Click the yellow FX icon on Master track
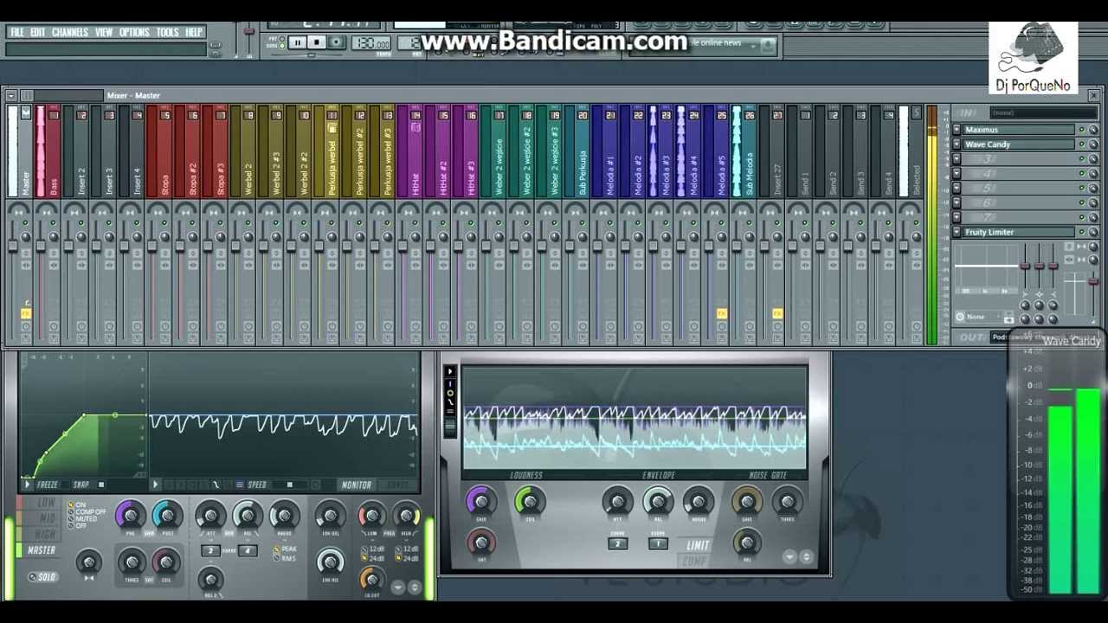Screen dimensions: 1108x623 tap(26, 313)
